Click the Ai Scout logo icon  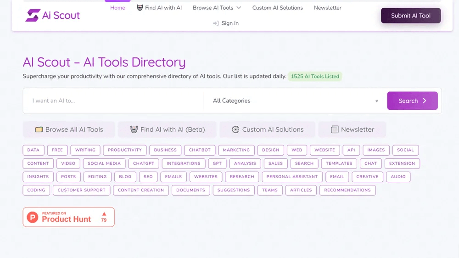coord(33,16)
